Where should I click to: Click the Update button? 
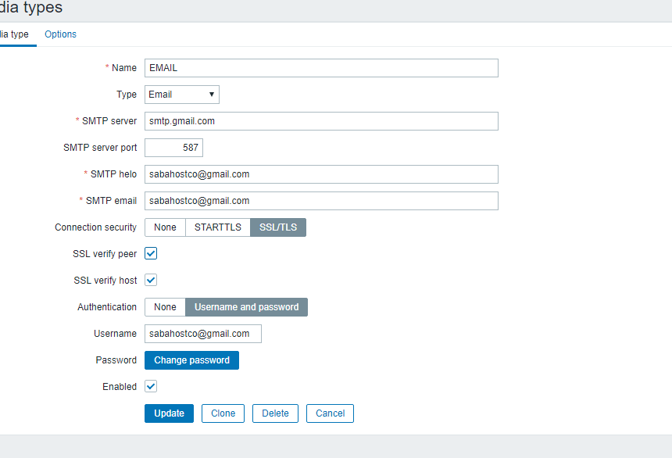point(169,413)
